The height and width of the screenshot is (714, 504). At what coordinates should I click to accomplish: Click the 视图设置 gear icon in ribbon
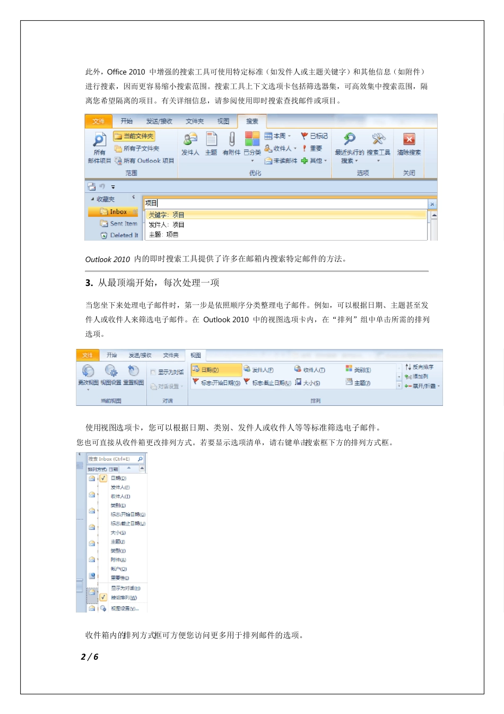pos(111,370)
